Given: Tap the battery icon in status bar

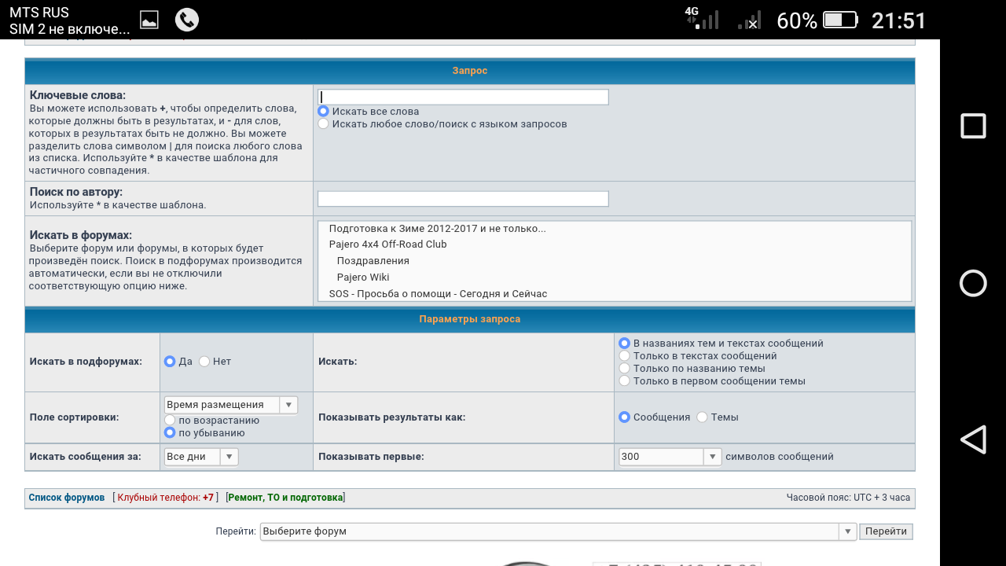Looking at the screenshot, I should (x=842, y=20).
